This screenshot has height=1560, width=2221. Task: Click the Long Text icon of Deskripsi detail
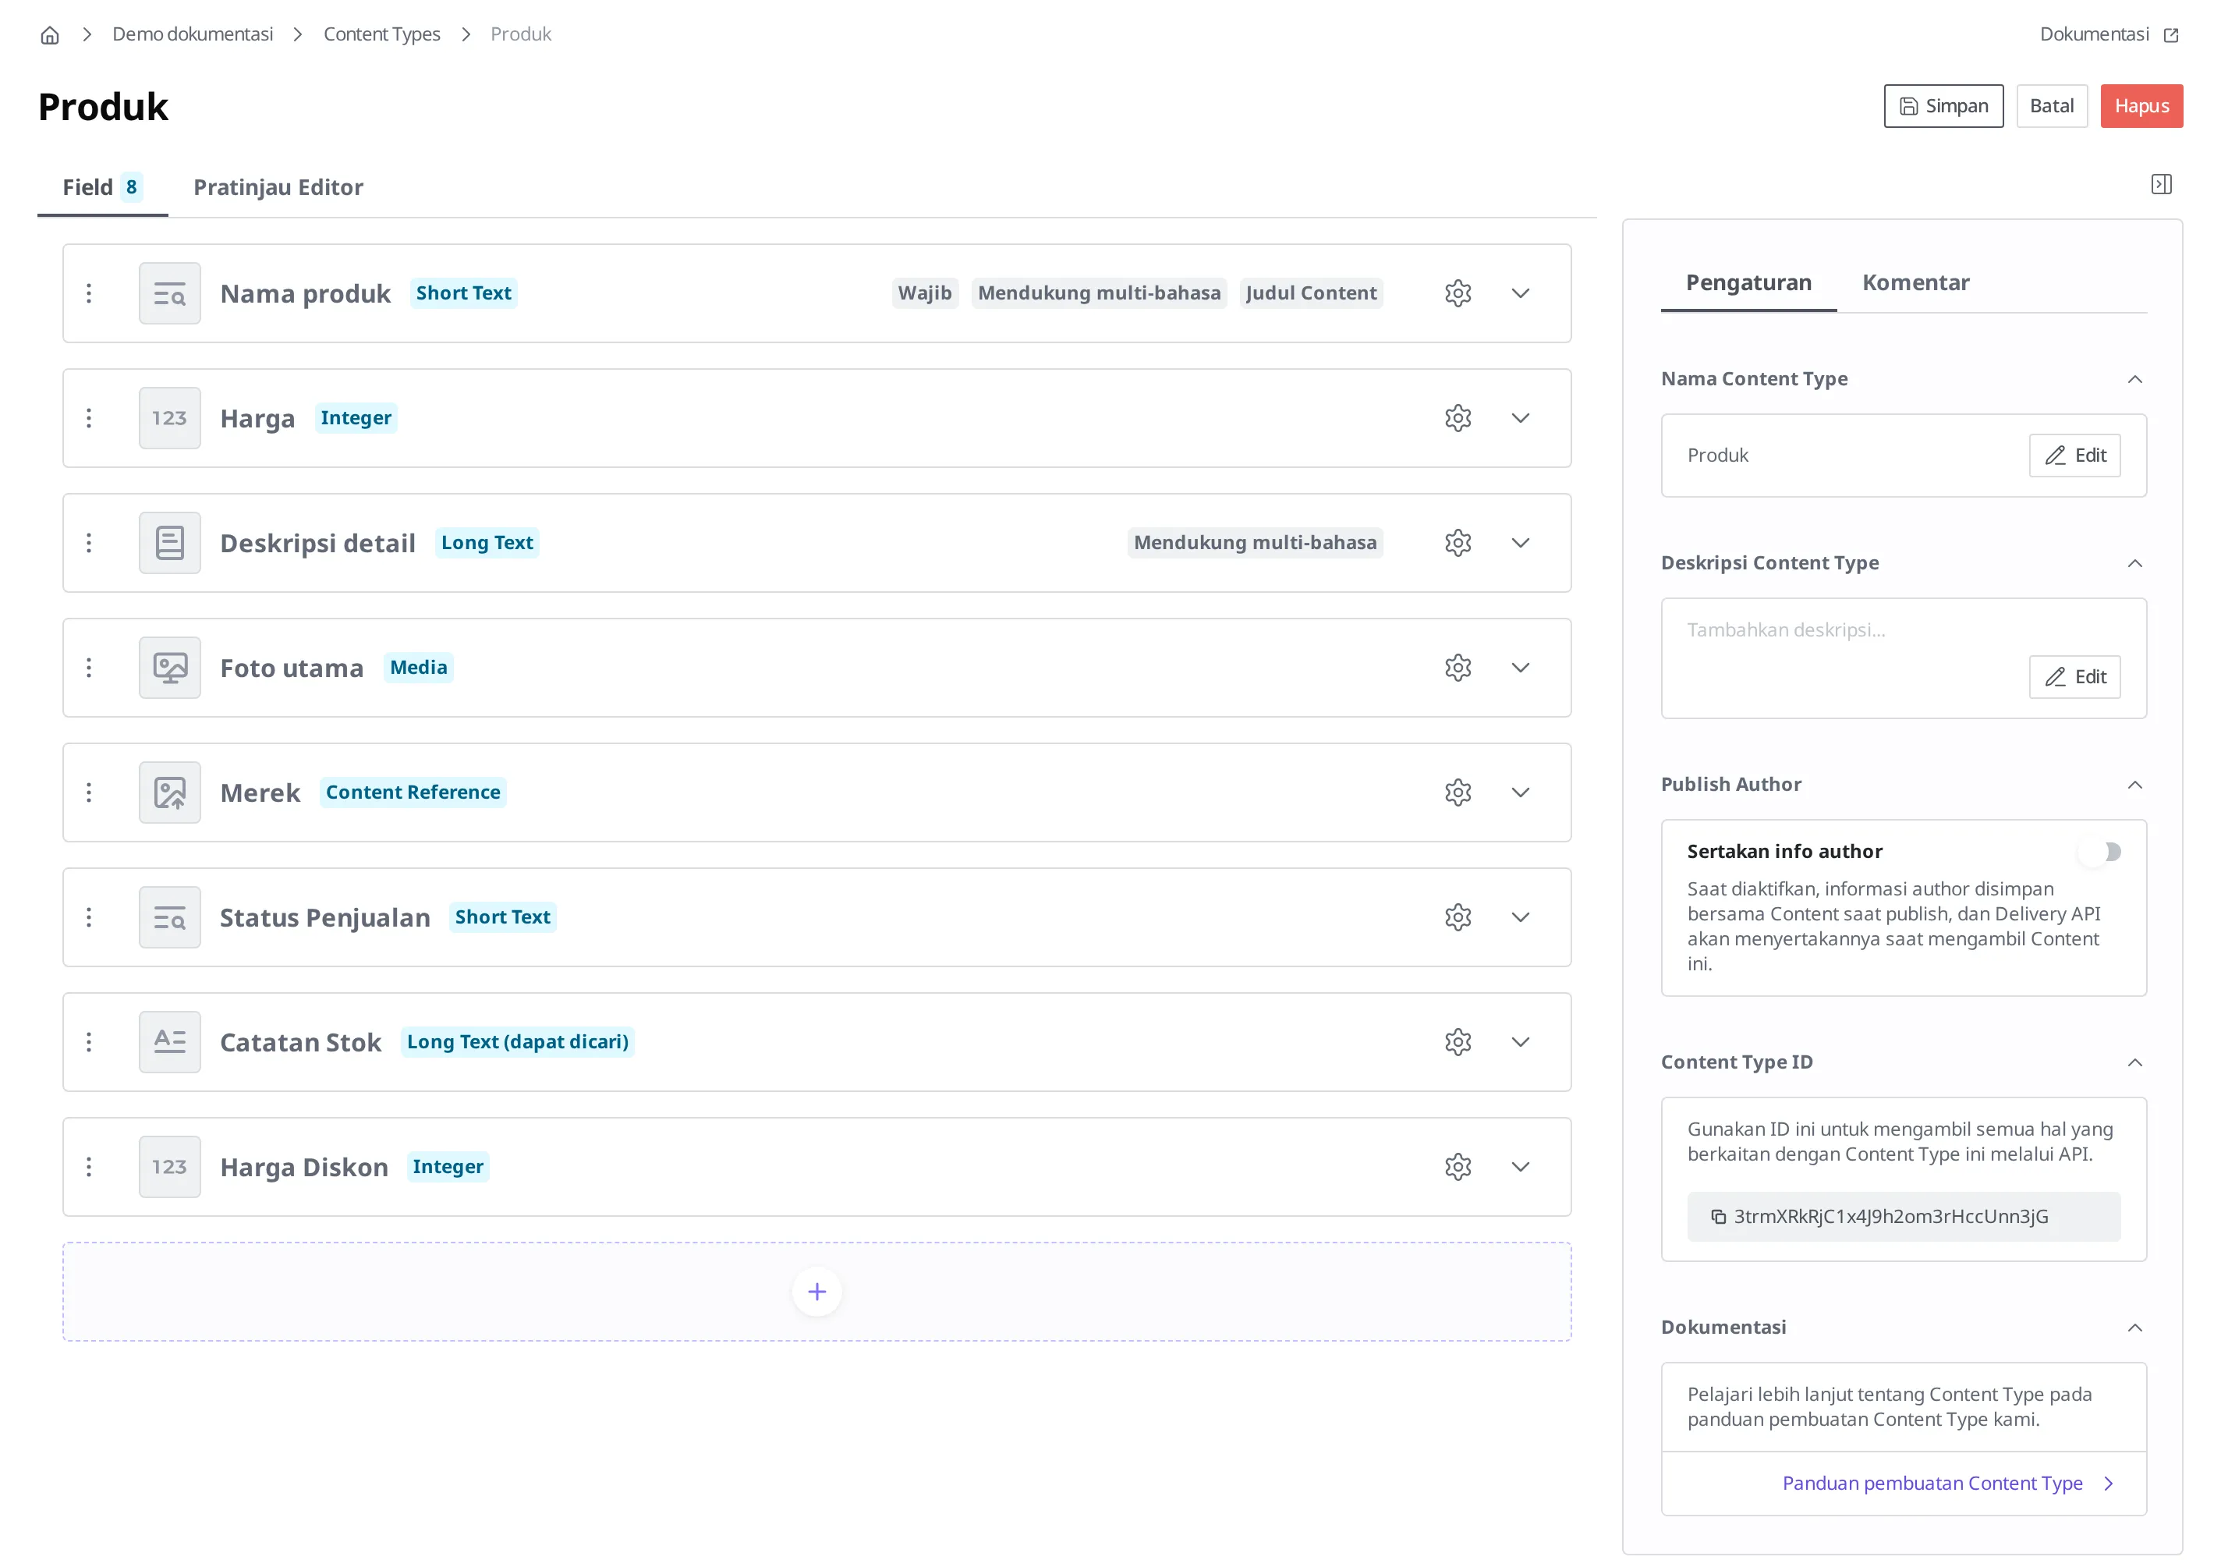[170, 543]
